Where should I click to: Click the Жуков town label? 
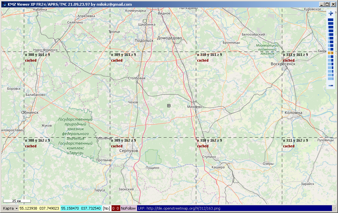tap(47, 125)
